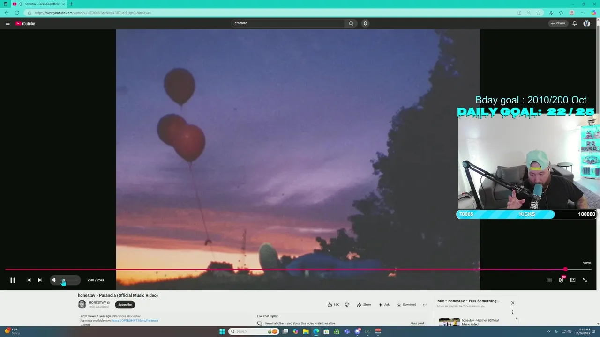This screenshot has height=337, width=600.
Task: Open the account avatar menu
Action: pyautogui.click(x=586, y=23)
